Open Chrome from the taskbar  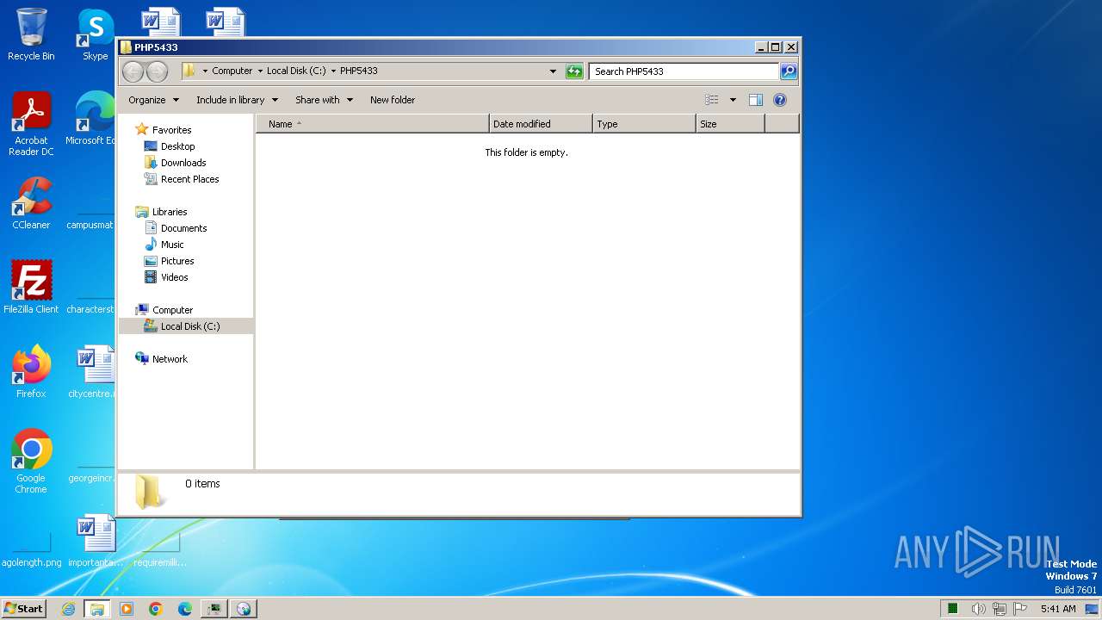[156, 609]
